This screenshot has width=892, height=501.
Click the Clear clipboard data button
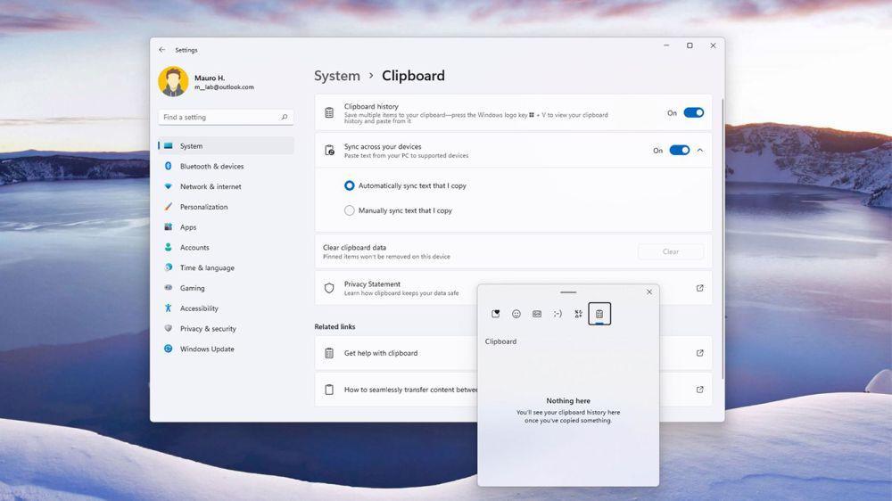tap(671, 251)
